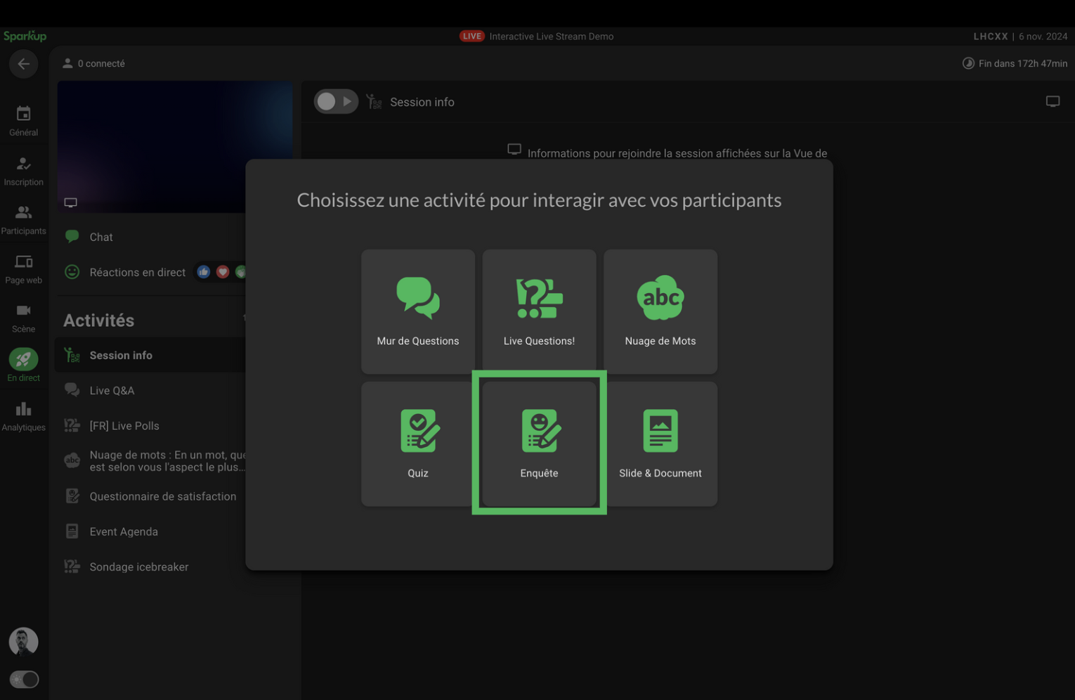Switch to the Scène section
This screenshot has height=700, width=1075.
point(23,317)
